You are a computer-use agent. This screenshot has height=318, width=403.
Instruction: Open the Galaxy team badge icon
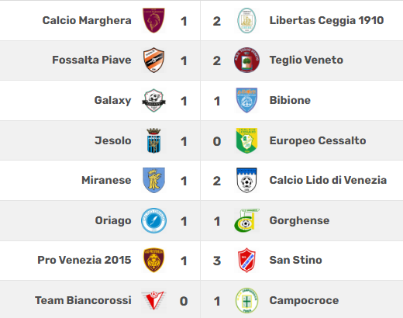[x=153, y=100]
